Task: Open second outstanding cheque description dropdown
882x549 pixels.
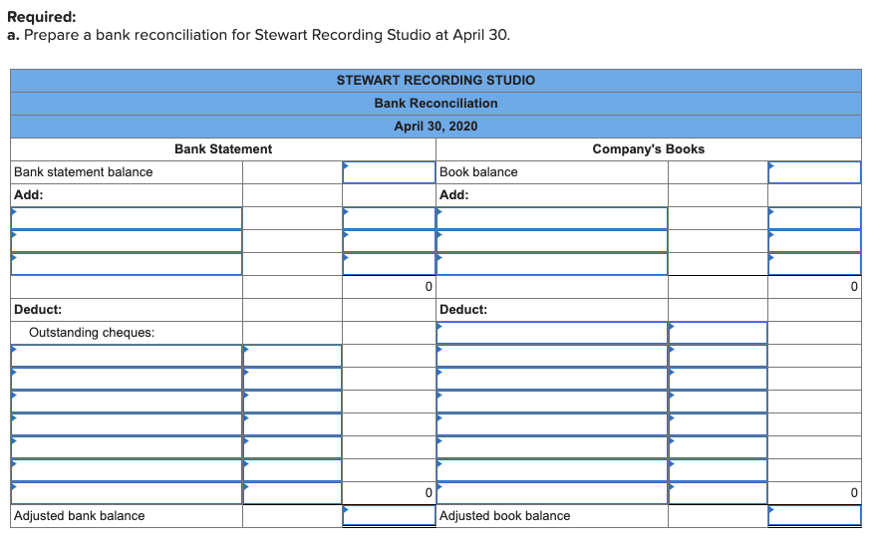Action: click(x=127, y=380)
